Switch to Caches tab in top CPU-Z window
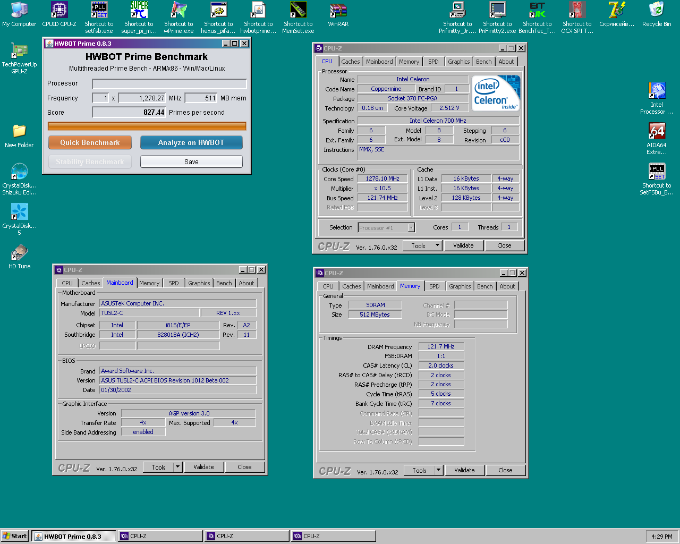Screen dimensions: 680x544 pos(351,62)
